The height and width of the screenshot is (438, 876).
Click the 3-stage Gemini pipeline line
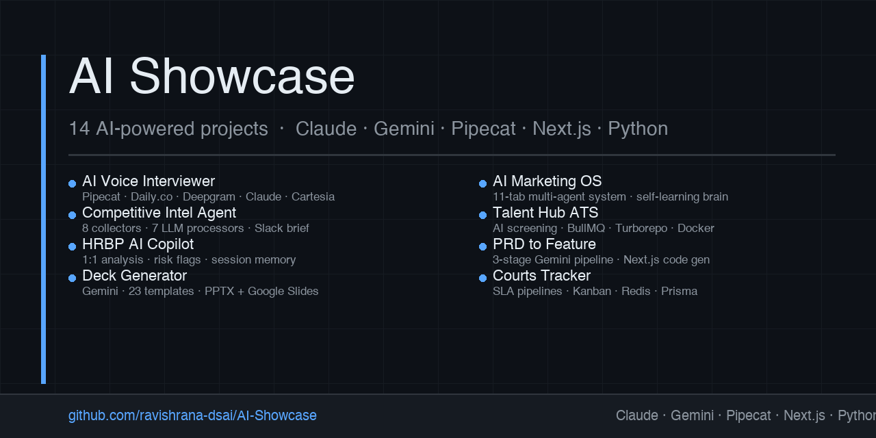click(601, 260)
